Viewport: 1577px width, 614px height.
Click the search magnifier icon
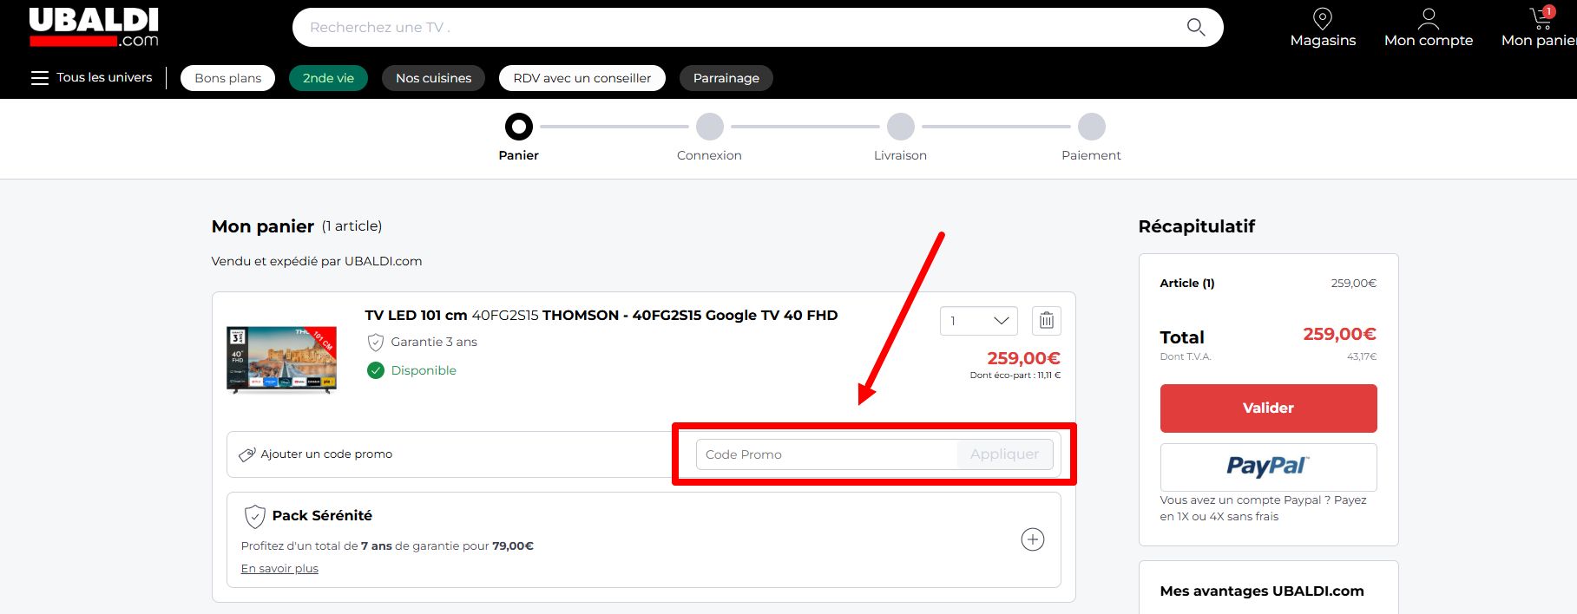1196,28
